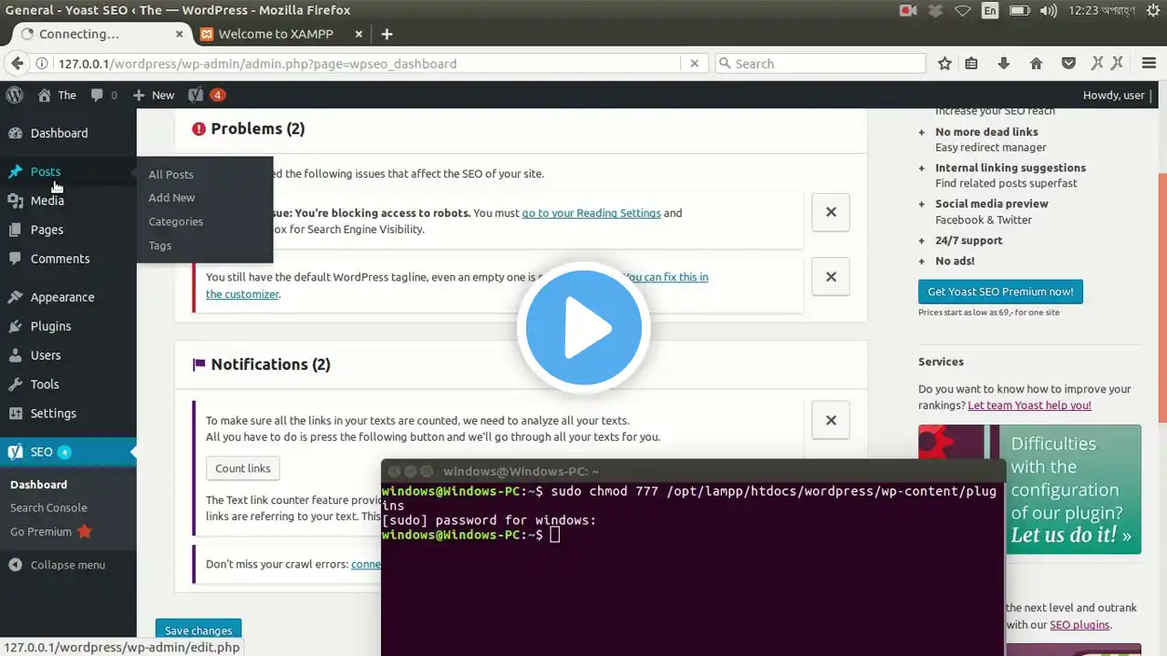Open the SEO sidebar menu
The image size is (1167, 656).
68,452
